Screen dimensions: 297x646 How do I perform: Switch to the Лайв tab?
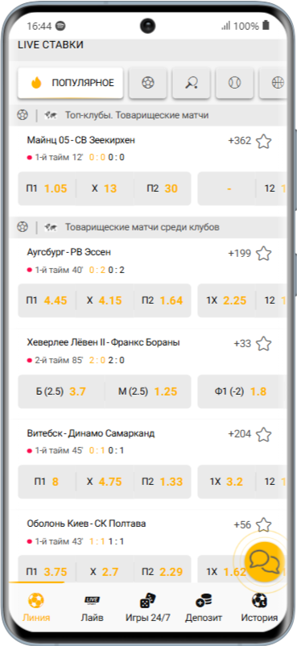pyautogui.click(x=92, y=607)
